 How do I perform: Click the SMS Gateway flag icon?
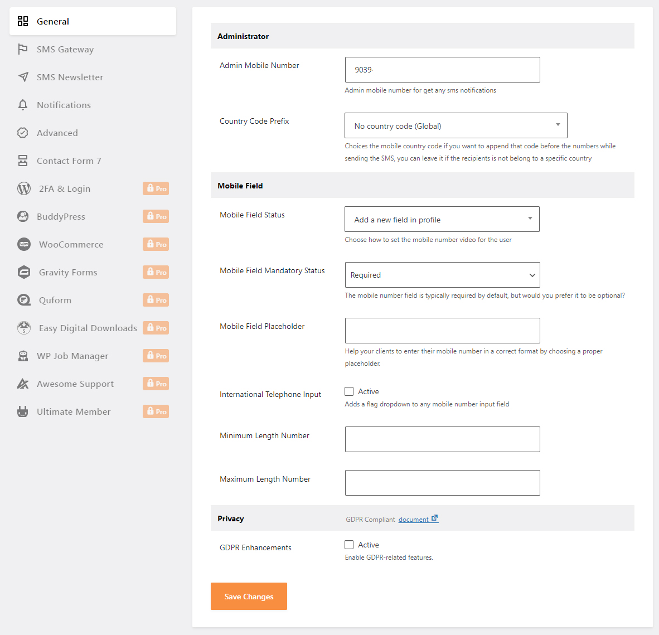pos(23,49)
